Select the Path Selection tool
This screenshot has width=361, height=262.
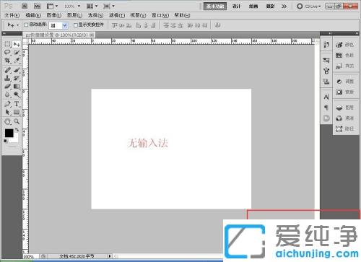pos(7,112)
